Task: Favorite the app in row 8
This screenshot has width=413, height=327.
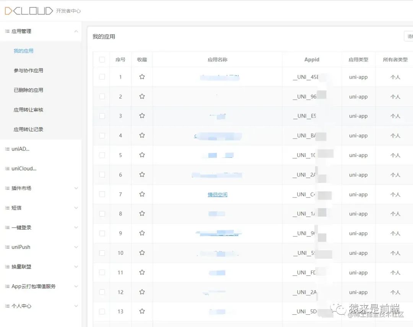Action: point(142,214)
